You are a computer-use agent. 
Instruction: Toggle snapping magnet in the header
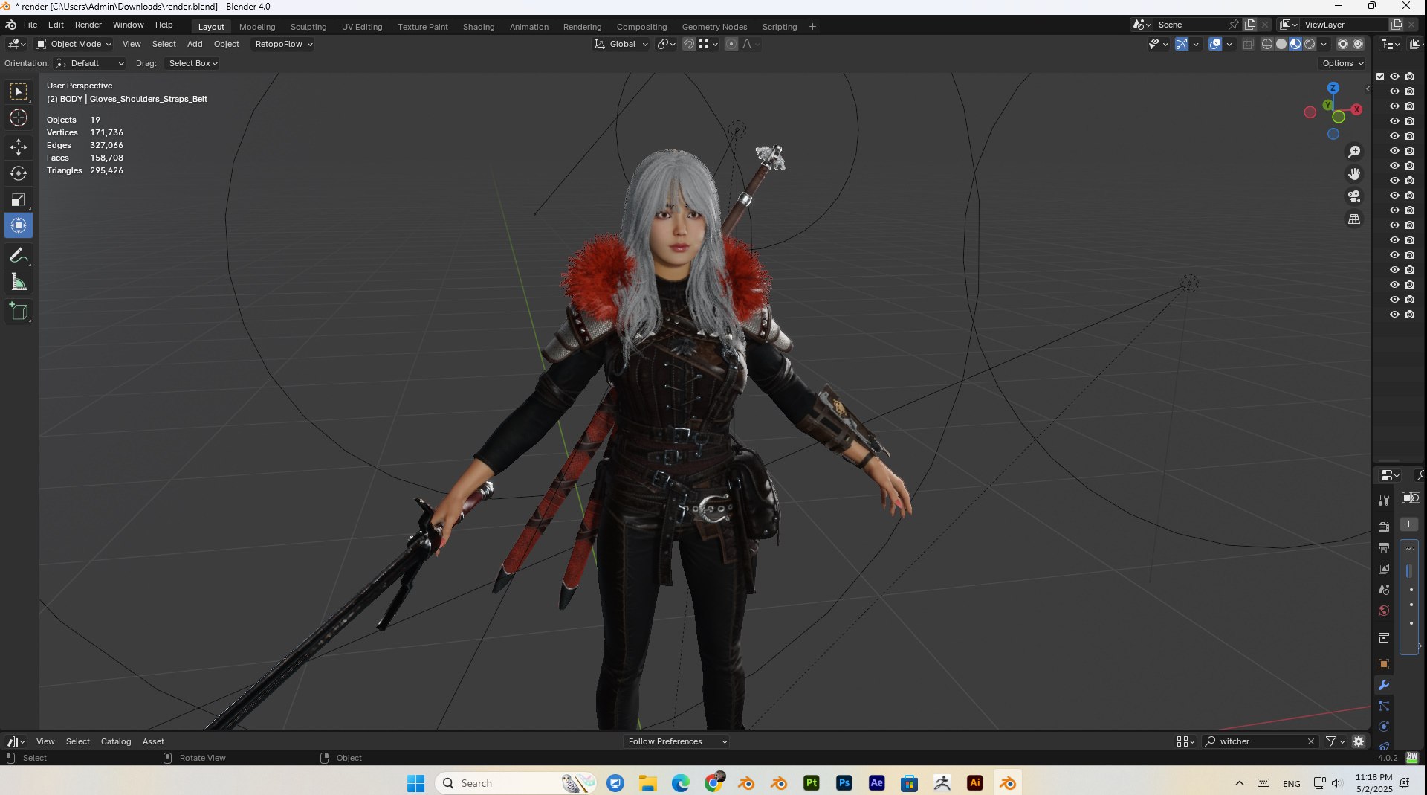click(689, 45)
